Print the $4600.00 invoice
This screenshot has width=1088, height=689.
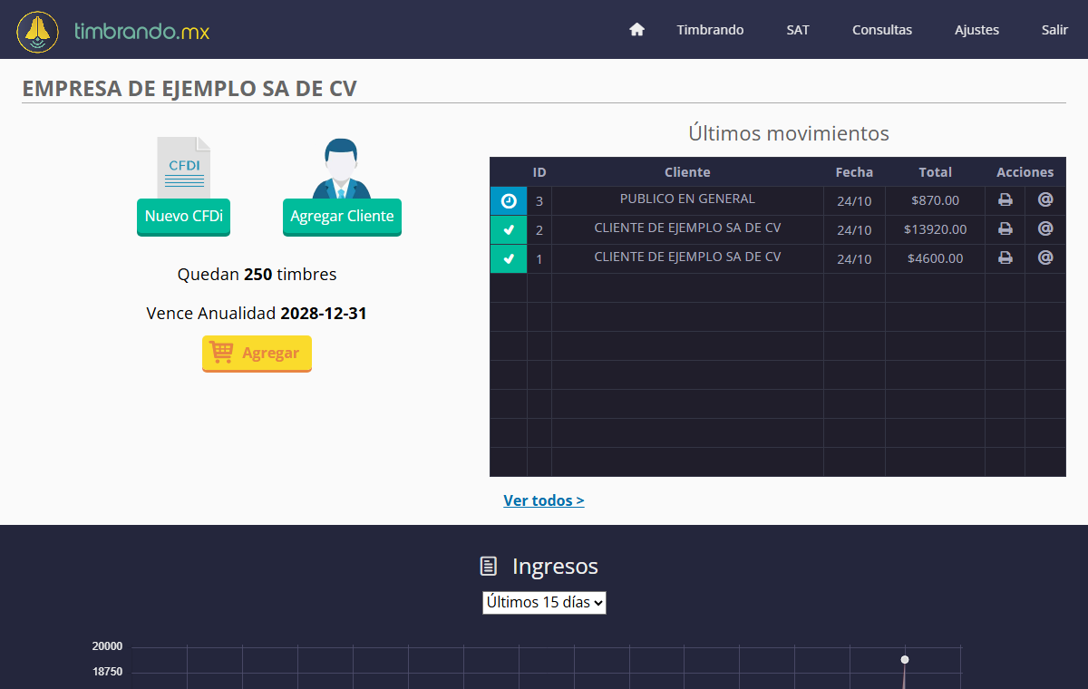click(1005, 258)
